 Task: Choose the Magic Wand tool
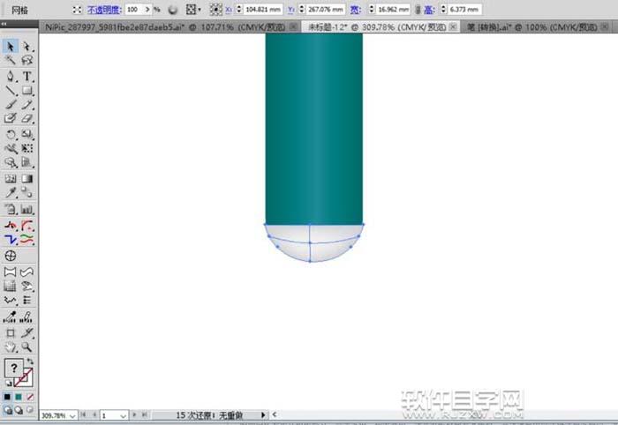pyautogui.click(x=11, y=61)
